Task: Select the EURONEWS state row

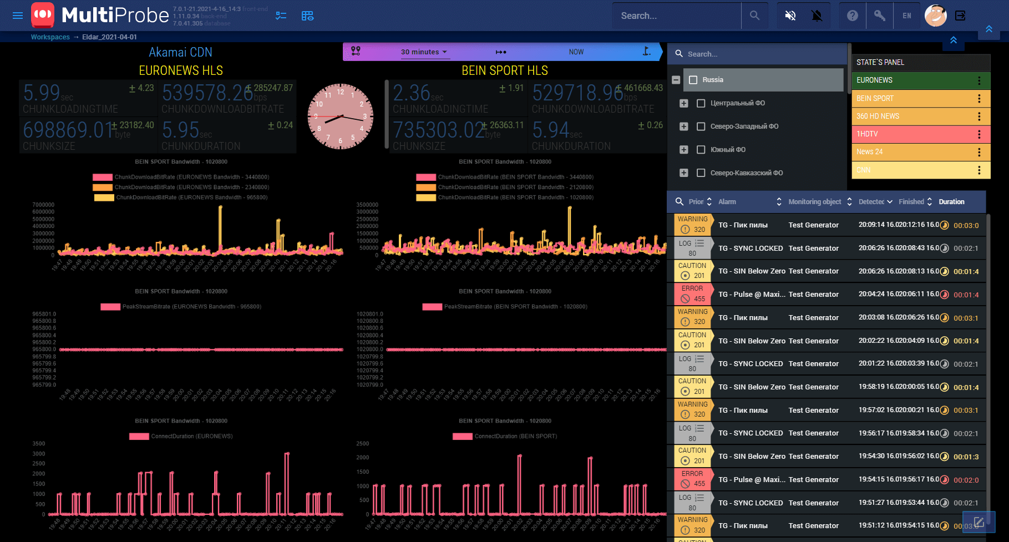Action: 921,80
